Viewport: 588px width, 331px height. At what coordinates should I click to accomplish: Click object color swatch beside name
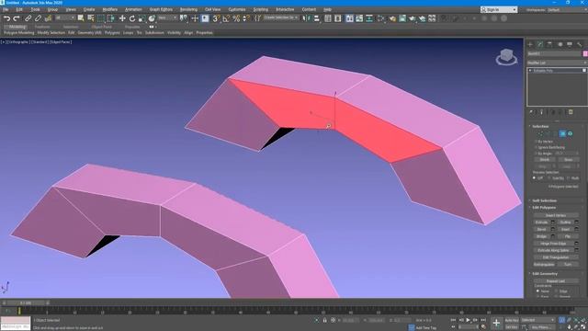point(585,54)
